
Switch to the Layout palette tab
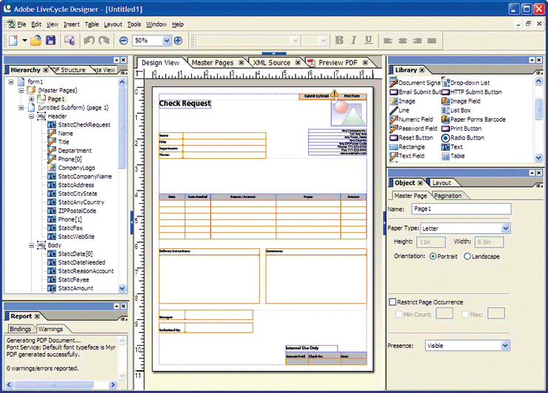coord(442,182)
